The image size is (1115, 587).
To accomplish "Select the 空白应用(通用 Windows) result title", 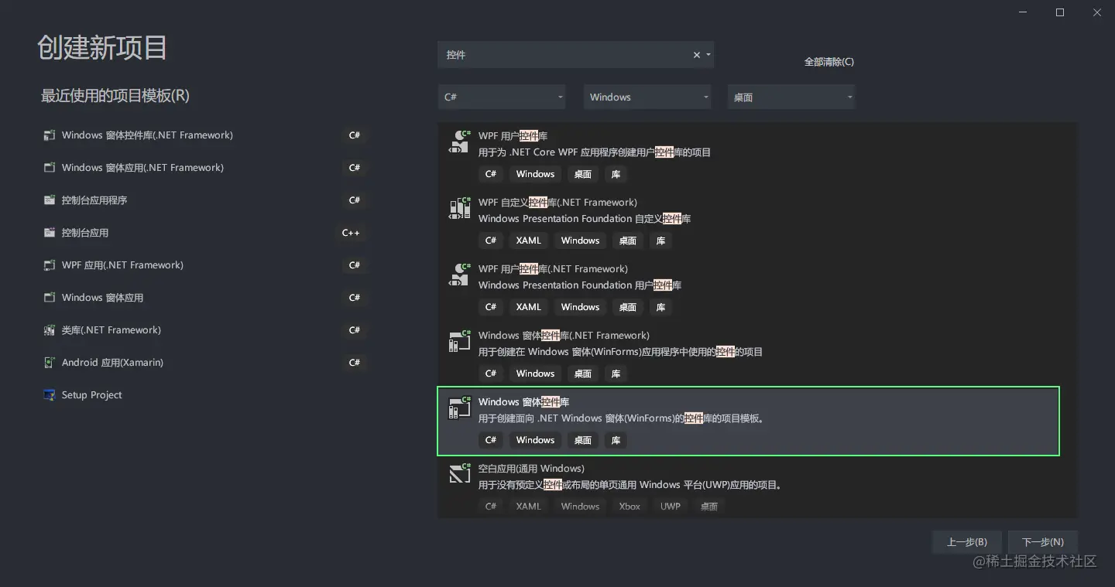I will point(531,469).
